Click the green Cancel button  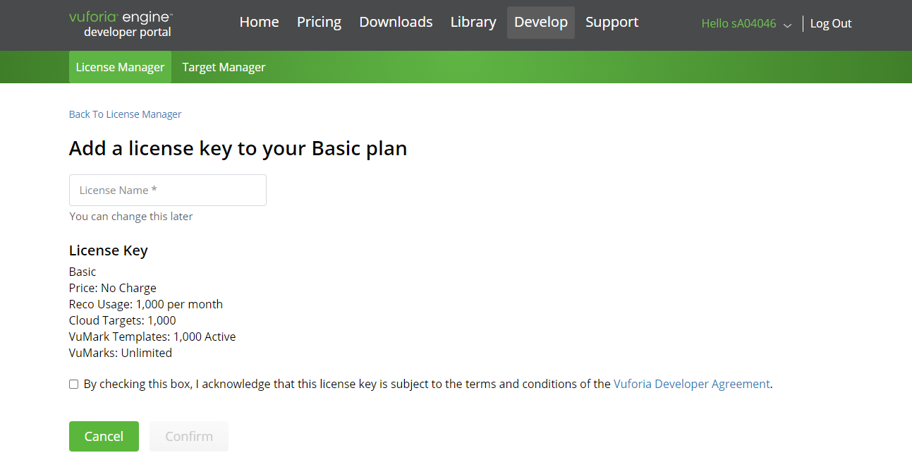[x=104, y=436]
